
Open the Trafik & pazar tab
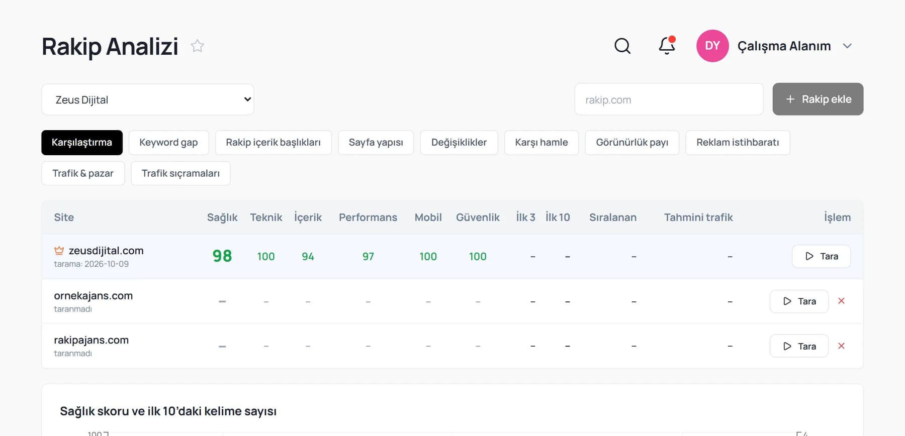click(83, 173)
